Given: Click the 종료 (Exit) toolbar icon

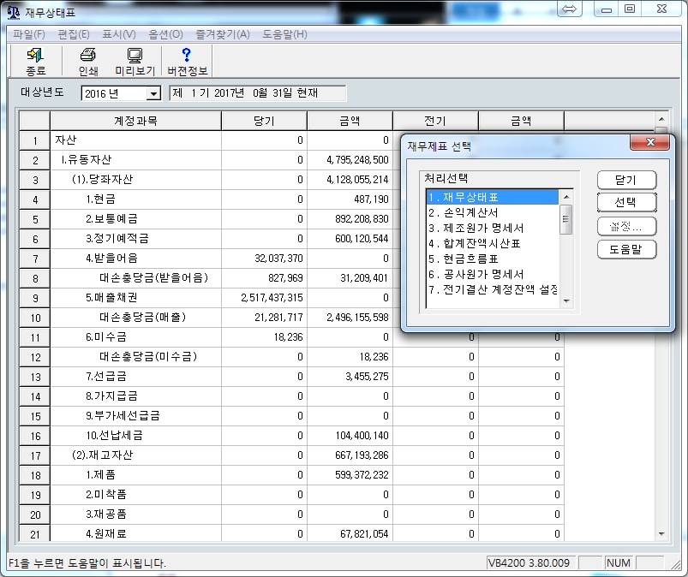Looking at the screenshot, I should tap(35, 62).
